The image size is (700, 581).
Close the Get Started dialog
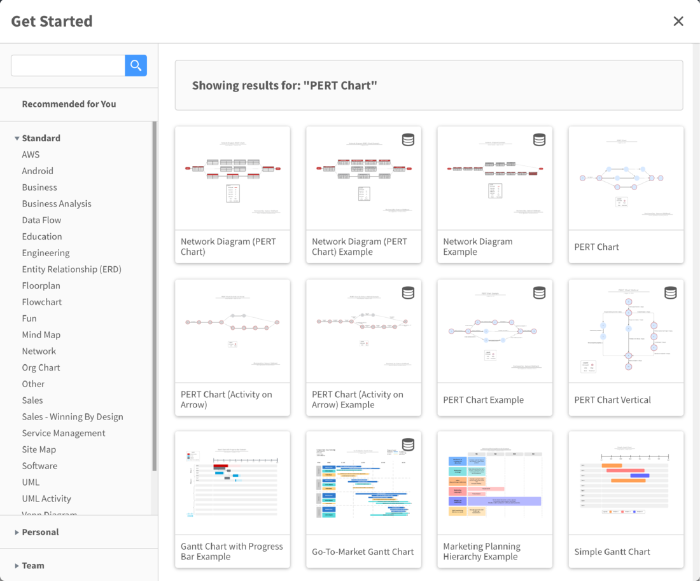pyautogui.click(x=678, y=21)
